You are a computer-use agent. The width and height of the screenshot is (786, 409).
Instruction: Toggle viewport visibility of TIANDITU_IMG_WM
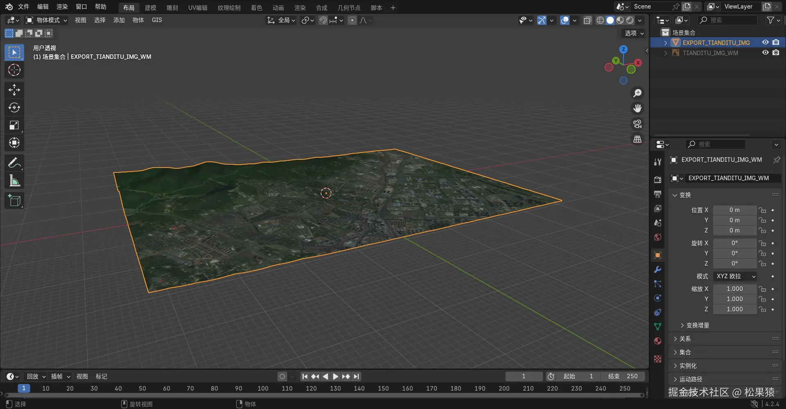coord(765,53)
